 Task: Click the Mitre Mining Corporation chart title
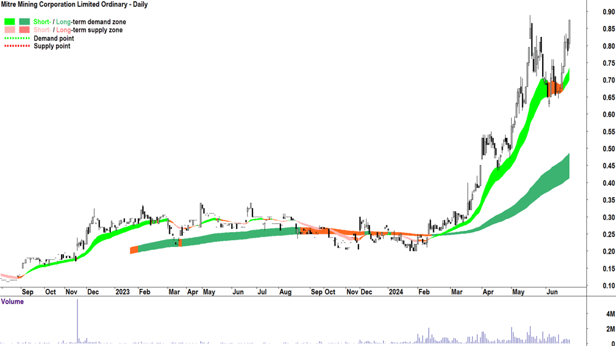(75, 5)
